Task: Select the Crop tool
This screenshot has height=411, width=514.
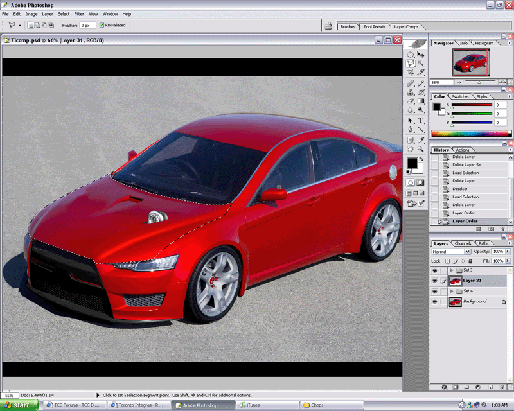Action: click(411, 73)
